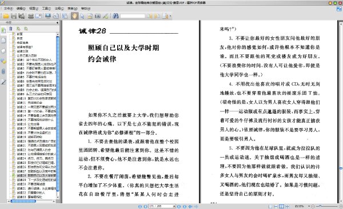Click the find next result icon
The height and width of the screenshot is (209, 343).
(157, 16)
